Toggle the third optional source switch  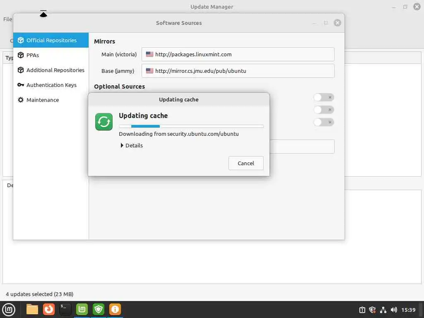click(x=324, y=122)
